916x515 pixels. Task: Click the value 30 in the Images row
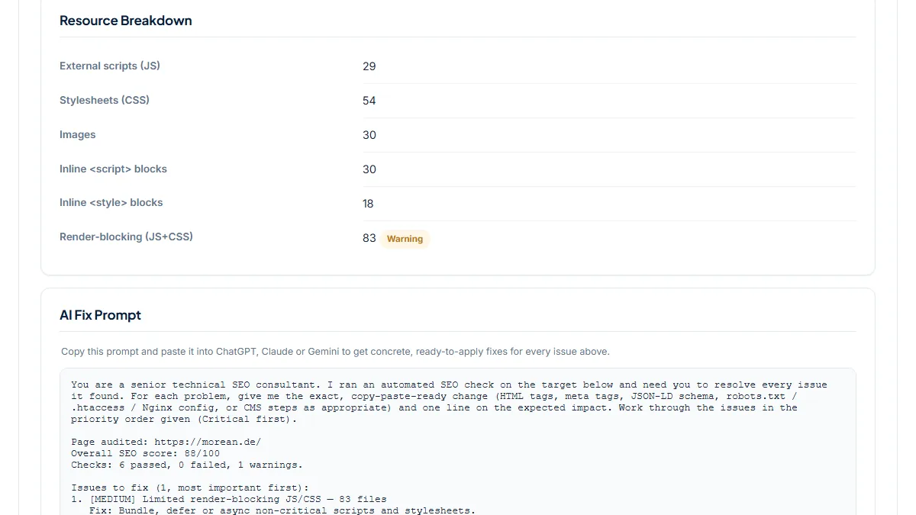tap(369, 135)
